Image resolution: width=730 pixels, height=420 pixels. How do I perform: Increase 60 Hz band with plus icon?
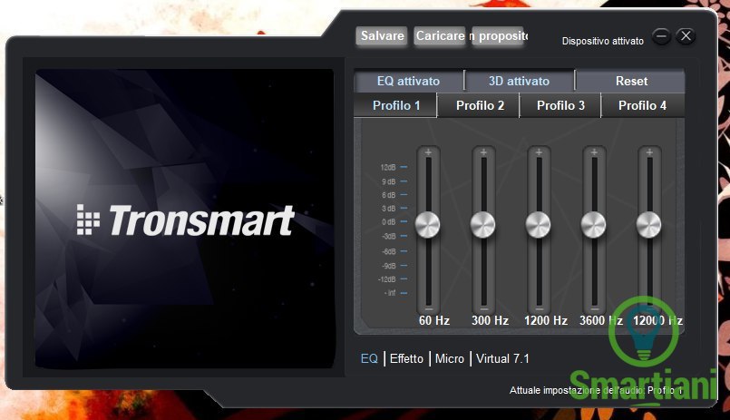tap(428, 151)
